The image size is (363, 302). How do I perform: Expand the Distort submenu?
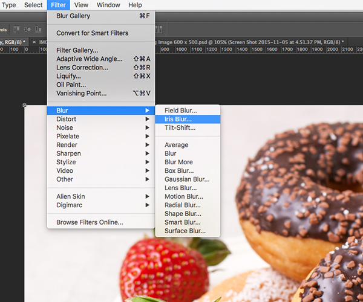pyautogui.click(x=101, y=119)
